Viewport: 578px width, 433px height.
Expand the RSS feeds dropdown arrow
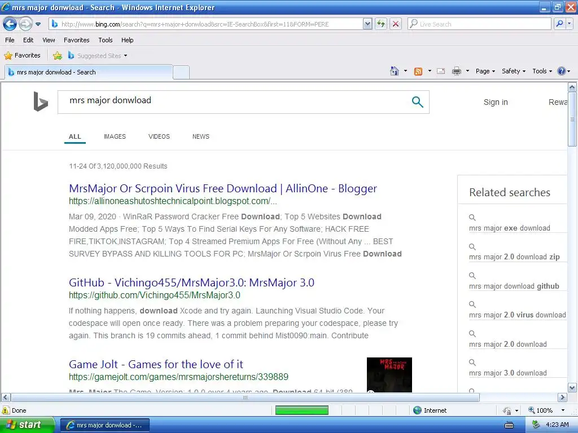[430, 71]
